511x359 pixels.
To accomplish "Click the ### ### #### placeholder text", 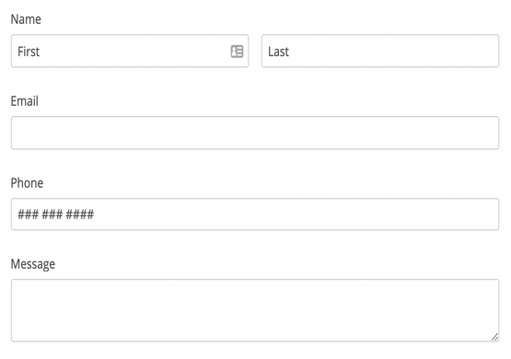I will [56, 214].
